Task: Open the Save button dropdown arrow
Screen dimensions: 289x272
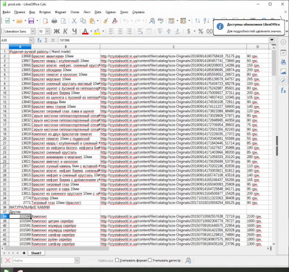Action: 37,21
